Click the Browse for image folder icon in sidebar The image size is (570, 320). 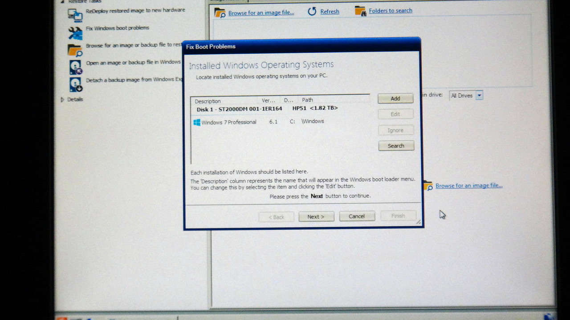[75, 50]
